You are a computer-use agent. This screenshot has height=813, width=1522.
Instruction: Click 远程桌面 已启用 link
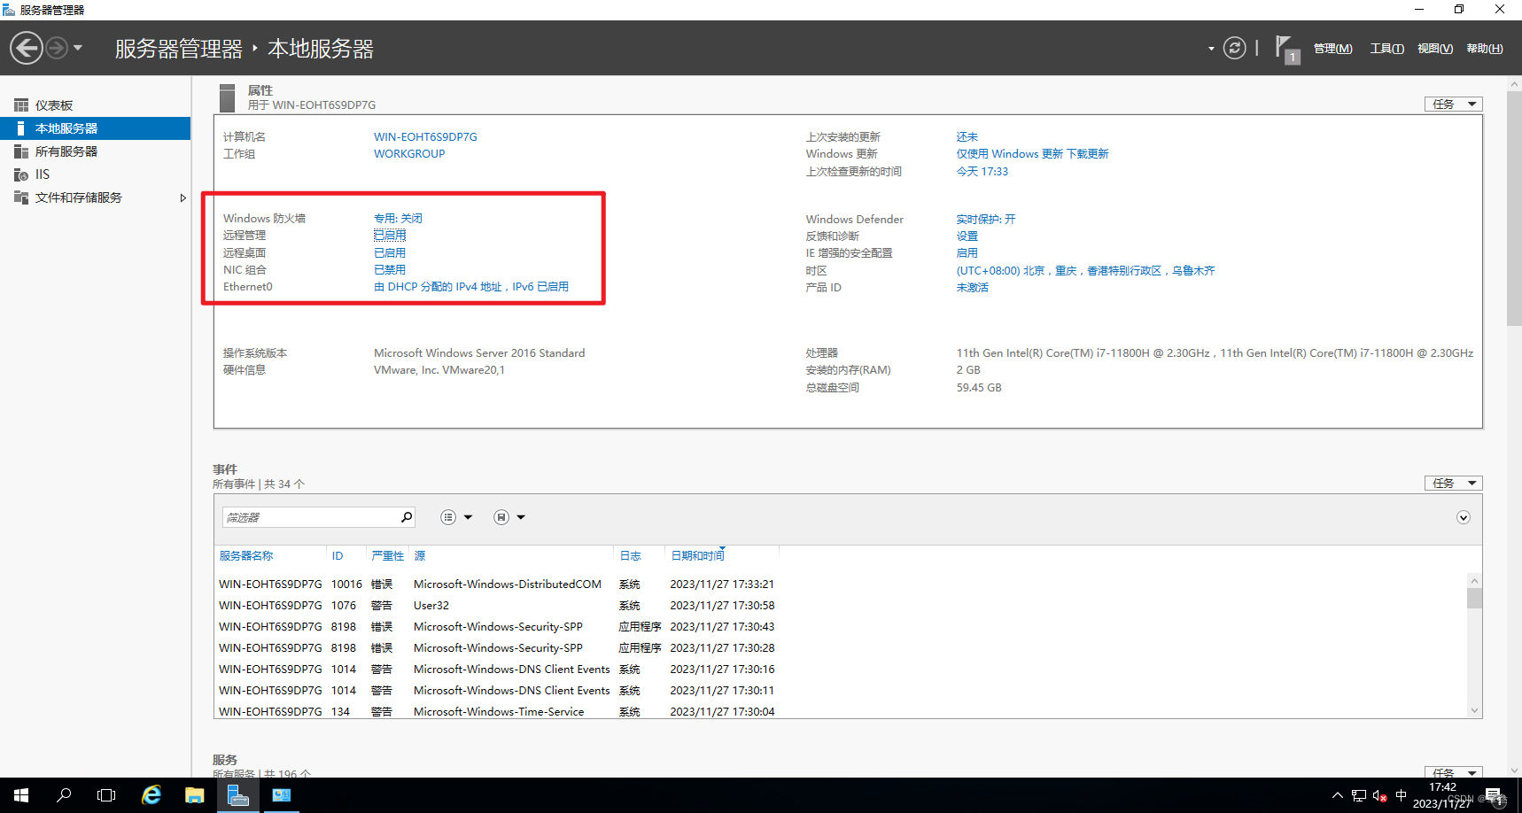pos(390,253)
